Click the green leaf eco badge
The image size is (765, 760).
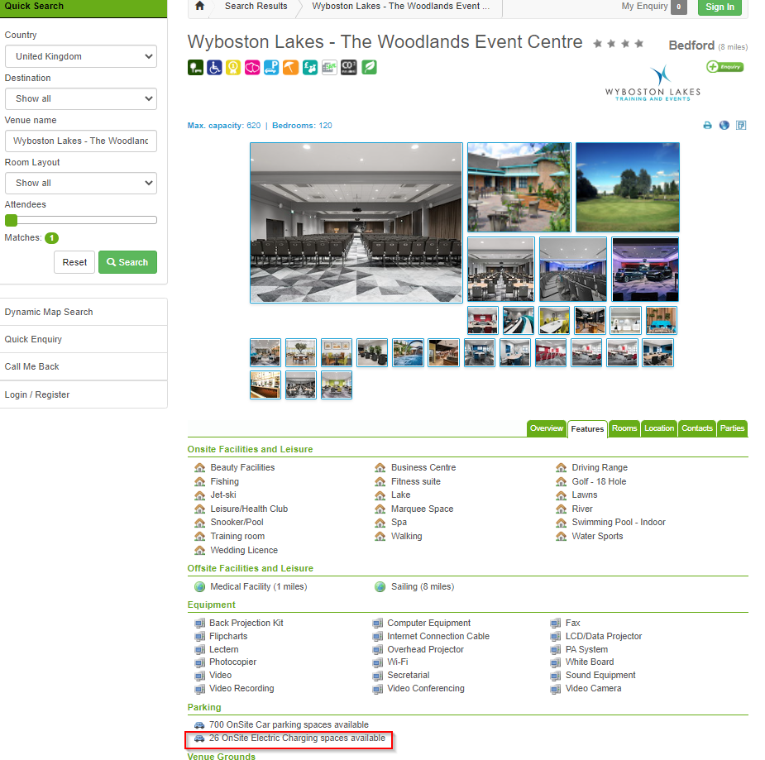point(370,67)
